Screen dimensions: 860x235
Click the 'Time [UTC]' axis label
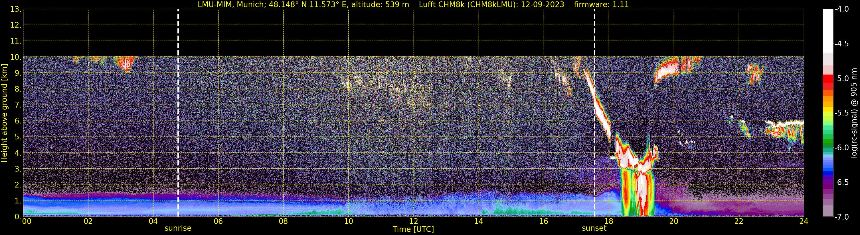click(413, 229)
